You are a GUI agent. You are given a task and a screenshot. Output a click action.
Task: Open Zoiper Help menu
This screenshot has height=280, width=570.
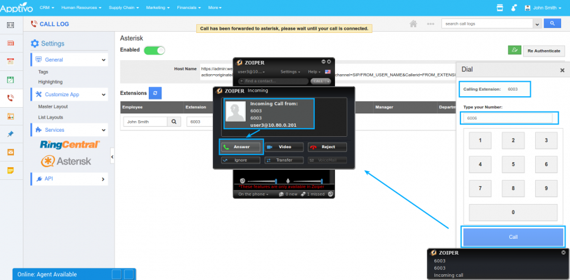314,72
